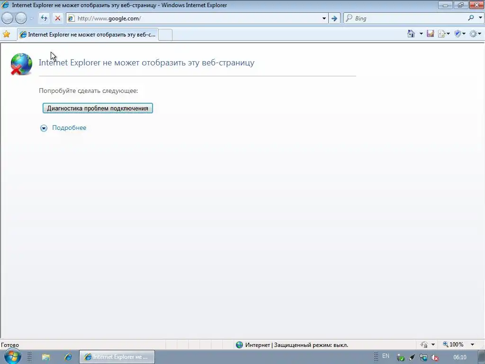Open Windows Explorer from the taskbar

(46, 357)
